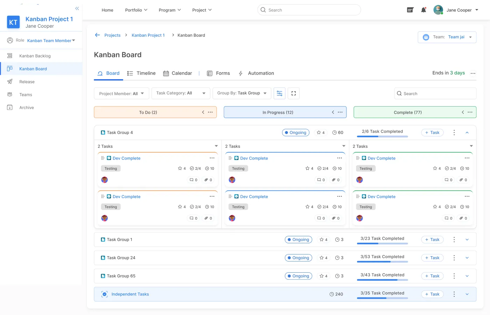Viewport: 490px width, 315px height.
Task: Open the Task Category filter dropdown
Action: pyautogui.click(x=181, y=93)
